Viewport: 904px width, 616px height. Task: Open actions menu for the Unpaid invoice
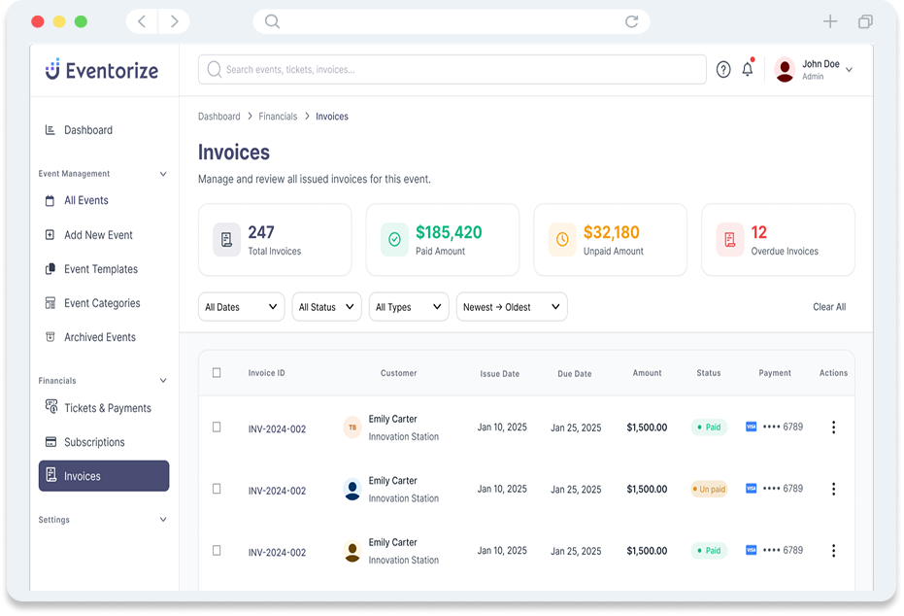click(833, 489)
